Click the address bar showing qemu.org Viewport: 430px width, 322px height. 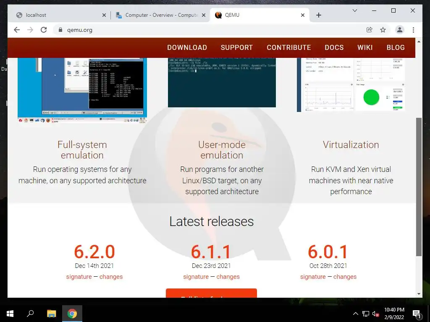210,30
